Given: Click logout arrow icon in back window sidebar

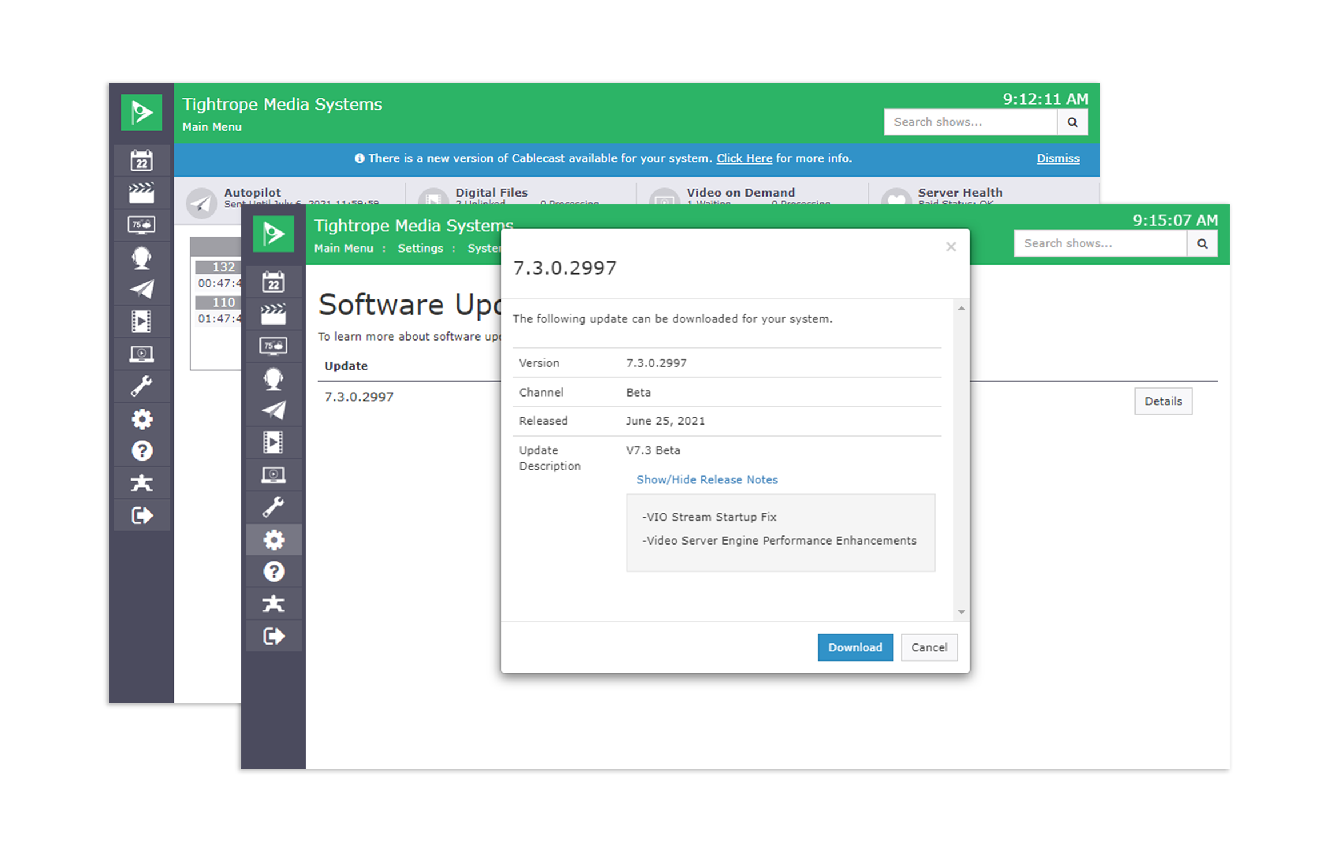Looking at the screenshot, I should [142, 515].
